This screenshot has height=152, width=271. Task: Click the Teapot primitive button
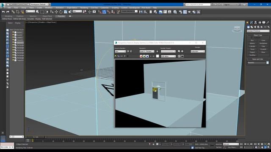(252, 52)
